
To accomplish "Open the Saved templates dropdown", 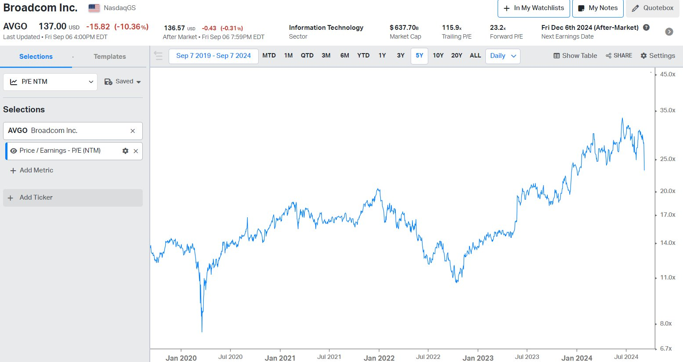I will pos(123,82).
